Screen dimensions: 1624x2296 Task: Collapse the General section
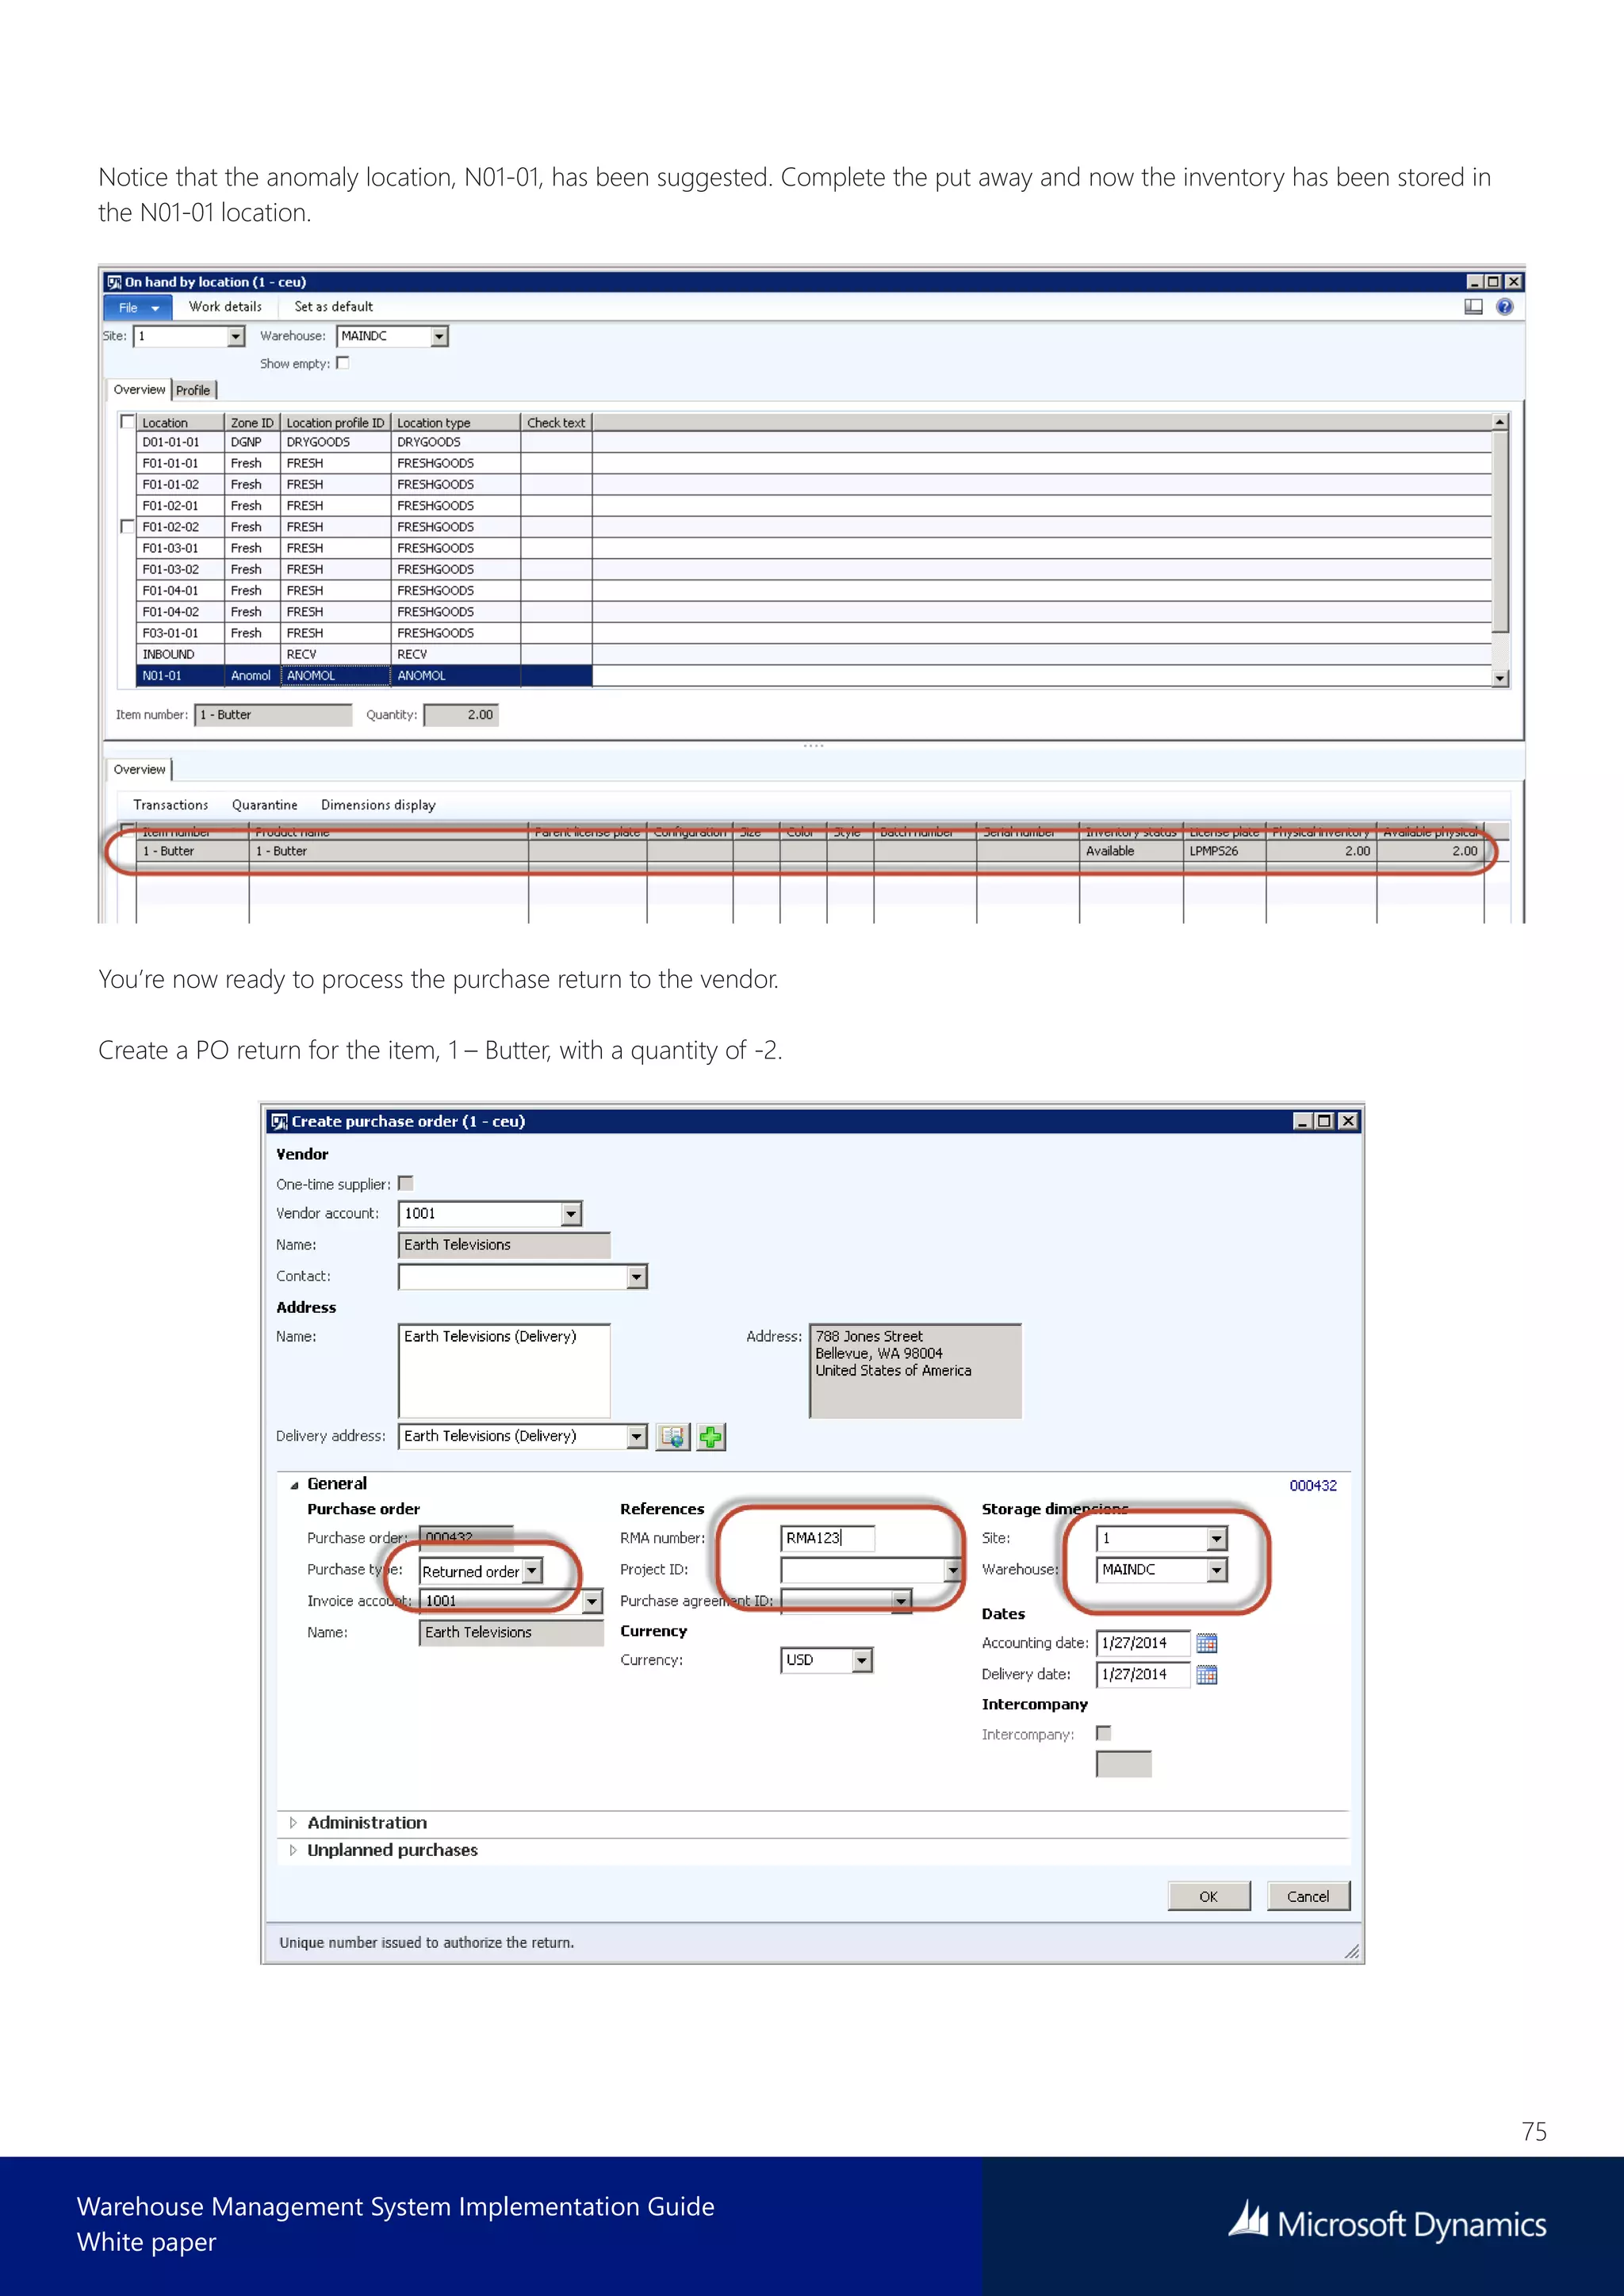[294, 1485]
